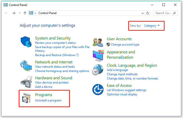Open the System and Security shield icon
The height and width of the screenshot is (118, 183).
(26, 42)
